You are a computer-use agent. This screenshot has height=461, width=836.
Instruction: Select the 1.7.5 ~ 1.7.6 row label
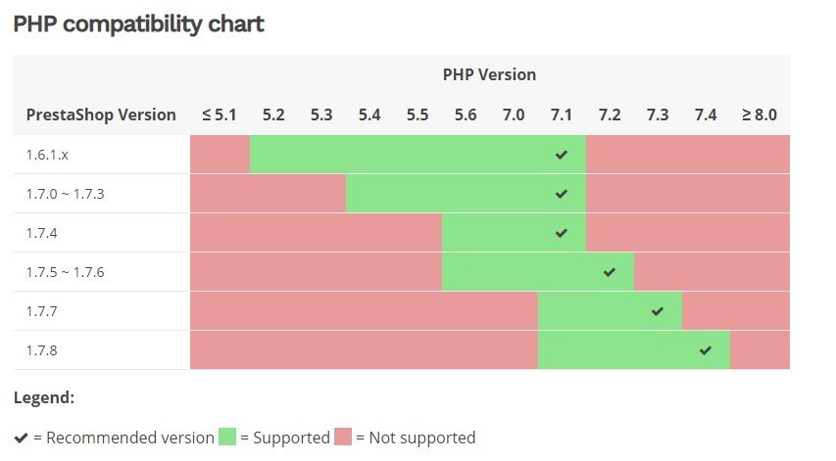tap(65, 272)
